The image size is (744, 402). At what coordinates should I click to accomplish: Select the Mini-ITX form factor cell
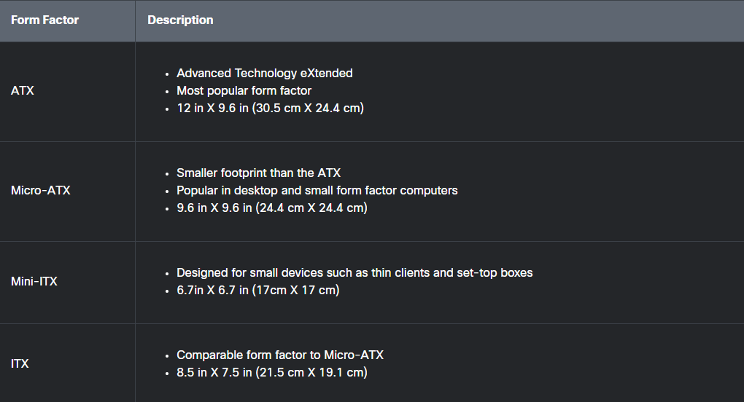[67, 283]
